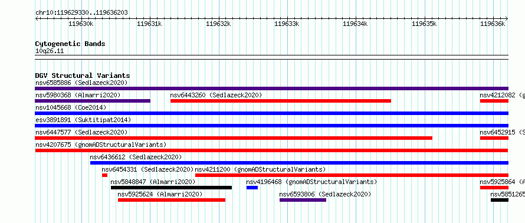Click the 119634k ruler tick label
Viewport: 525px width, 223px height.
[355, 24]
